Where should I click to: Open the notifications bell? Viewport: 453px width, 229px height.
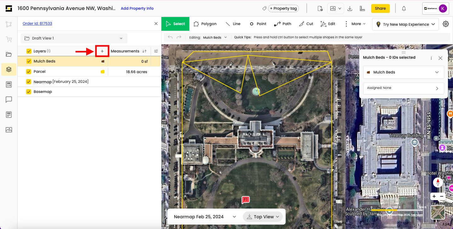404,8
